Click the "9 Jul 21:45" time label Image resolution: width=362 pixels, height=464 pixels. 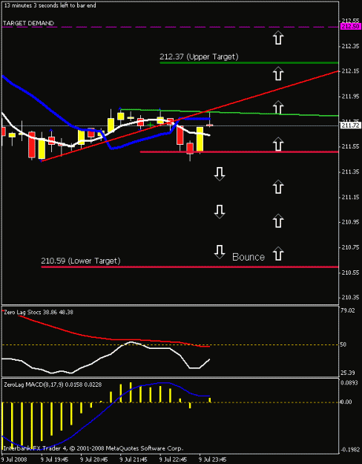(134, 460)
